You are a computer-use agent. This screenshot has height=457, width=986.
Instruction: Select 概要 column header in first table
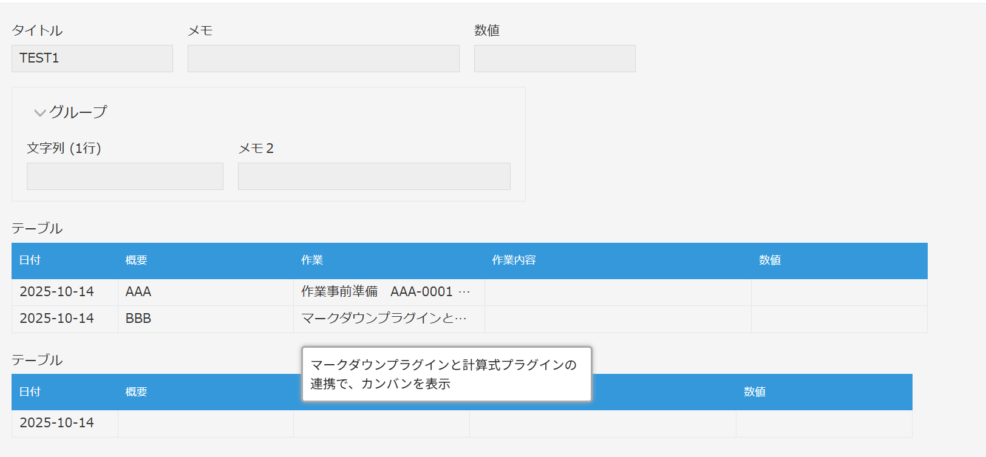click(x=137, y=260)
